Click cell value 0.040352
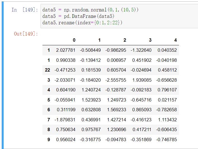The width and height of the screenshot is (198, 149). pos(167,50)
